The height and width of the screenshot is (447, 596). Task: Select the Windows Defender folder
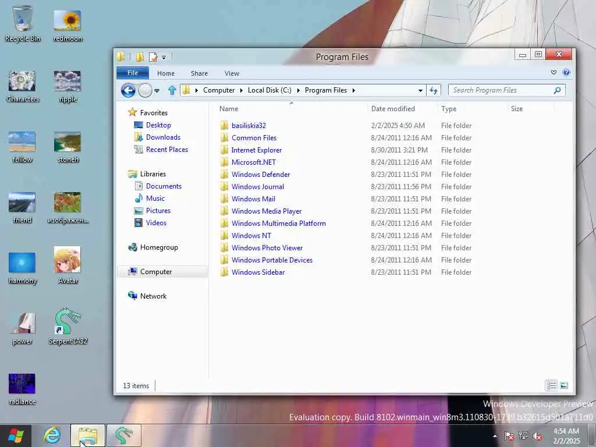pyautogui.click(x=261, y=175)
